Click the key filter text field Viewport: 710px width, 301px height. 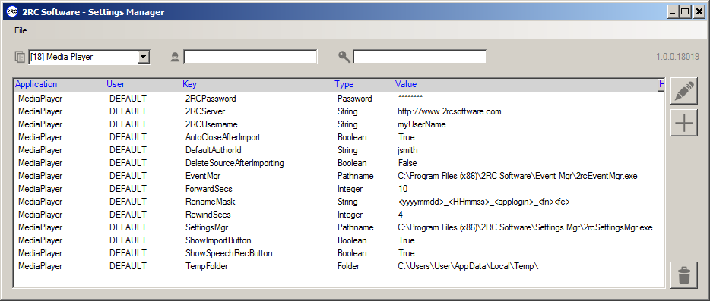pyautogui.click(x=420, y=57)
